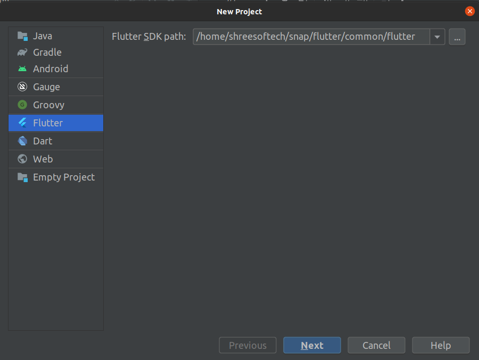The height and width of the screenshot is (360, 479).
Task: Click the Web globe icon
Action: pos(22,159)
